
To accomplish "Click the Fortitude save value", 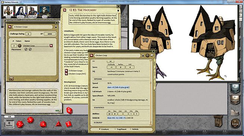I will point(111,67).
